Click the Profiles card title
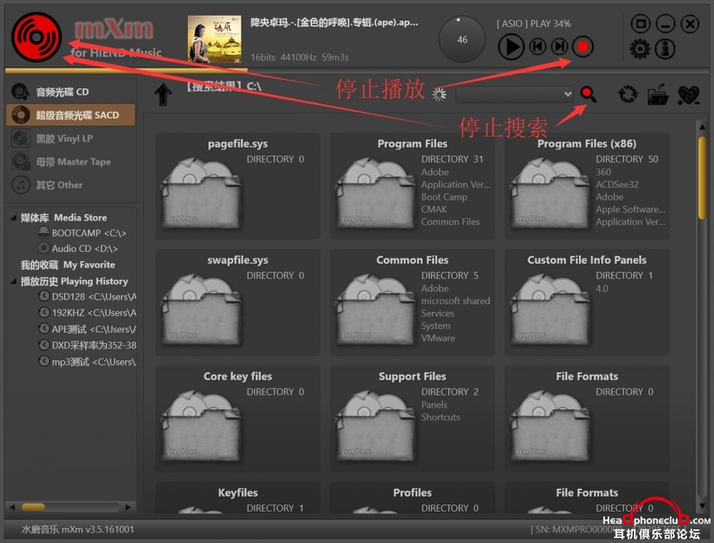This screenshot has height=543, width=714. pyautogui.click(x=412, y=492)
